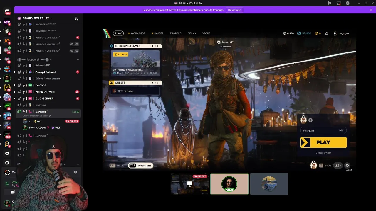Click the yellow PLAY button
This screenshot has width=376, height=211.
pos(323,142)
